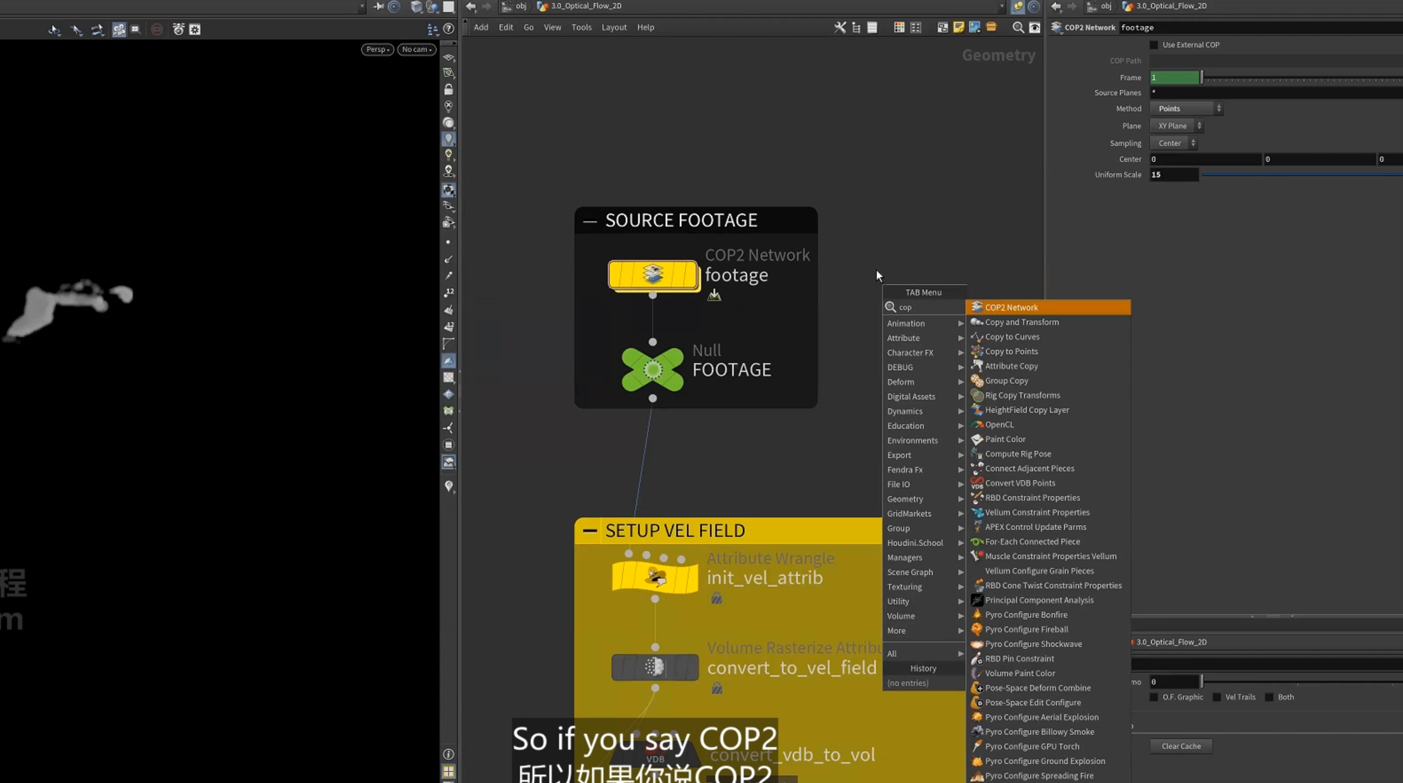Click the Clear Cache button
Viewport: 1403px width, 783px height.
(x=1181, y=746)
